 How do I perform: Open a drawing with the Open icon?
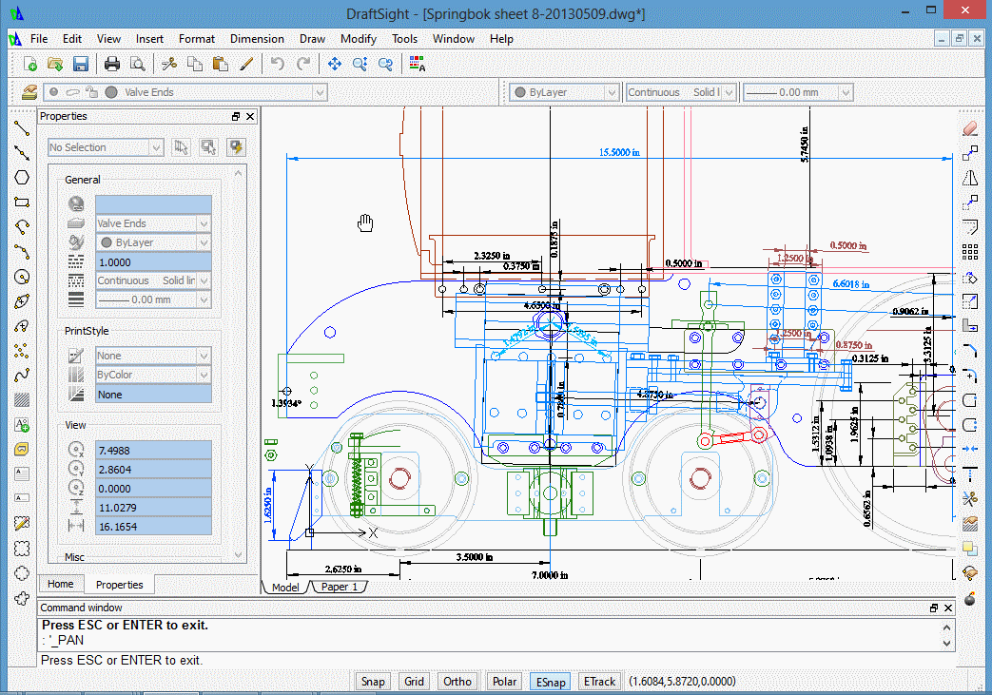pyautogui.click(x=55, y=64)
